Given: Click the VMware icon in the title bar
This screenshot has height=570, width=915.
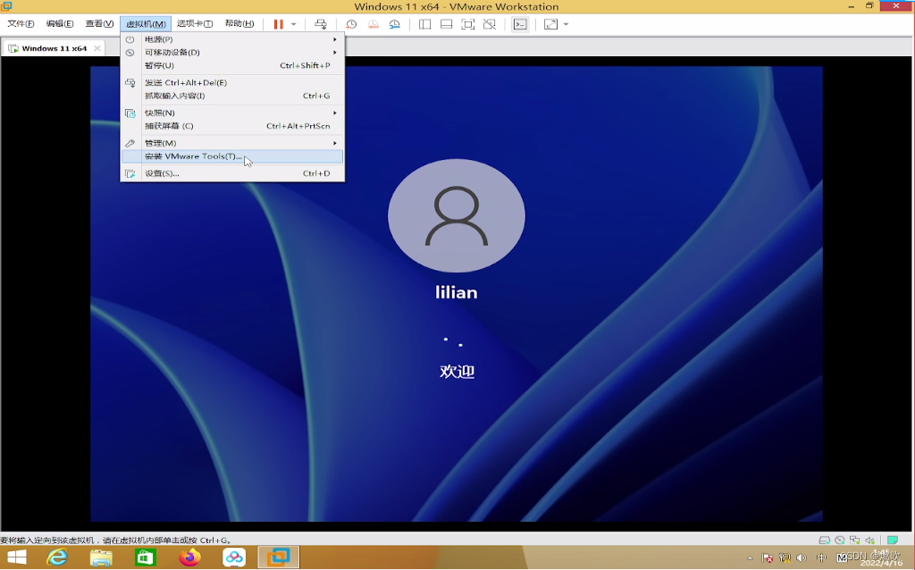Looking at the screenshot, I should click(x=6, y=6).
